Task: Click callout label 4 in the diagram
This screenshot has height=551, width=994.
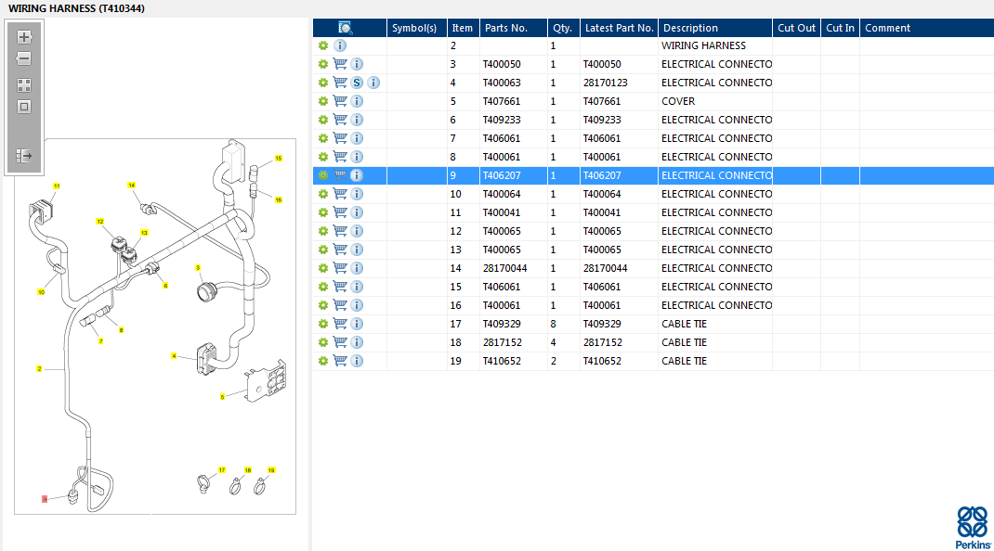Action: (174, 356)
